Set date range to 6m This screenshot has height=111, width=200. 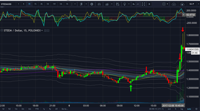click(x=30, y=109)
